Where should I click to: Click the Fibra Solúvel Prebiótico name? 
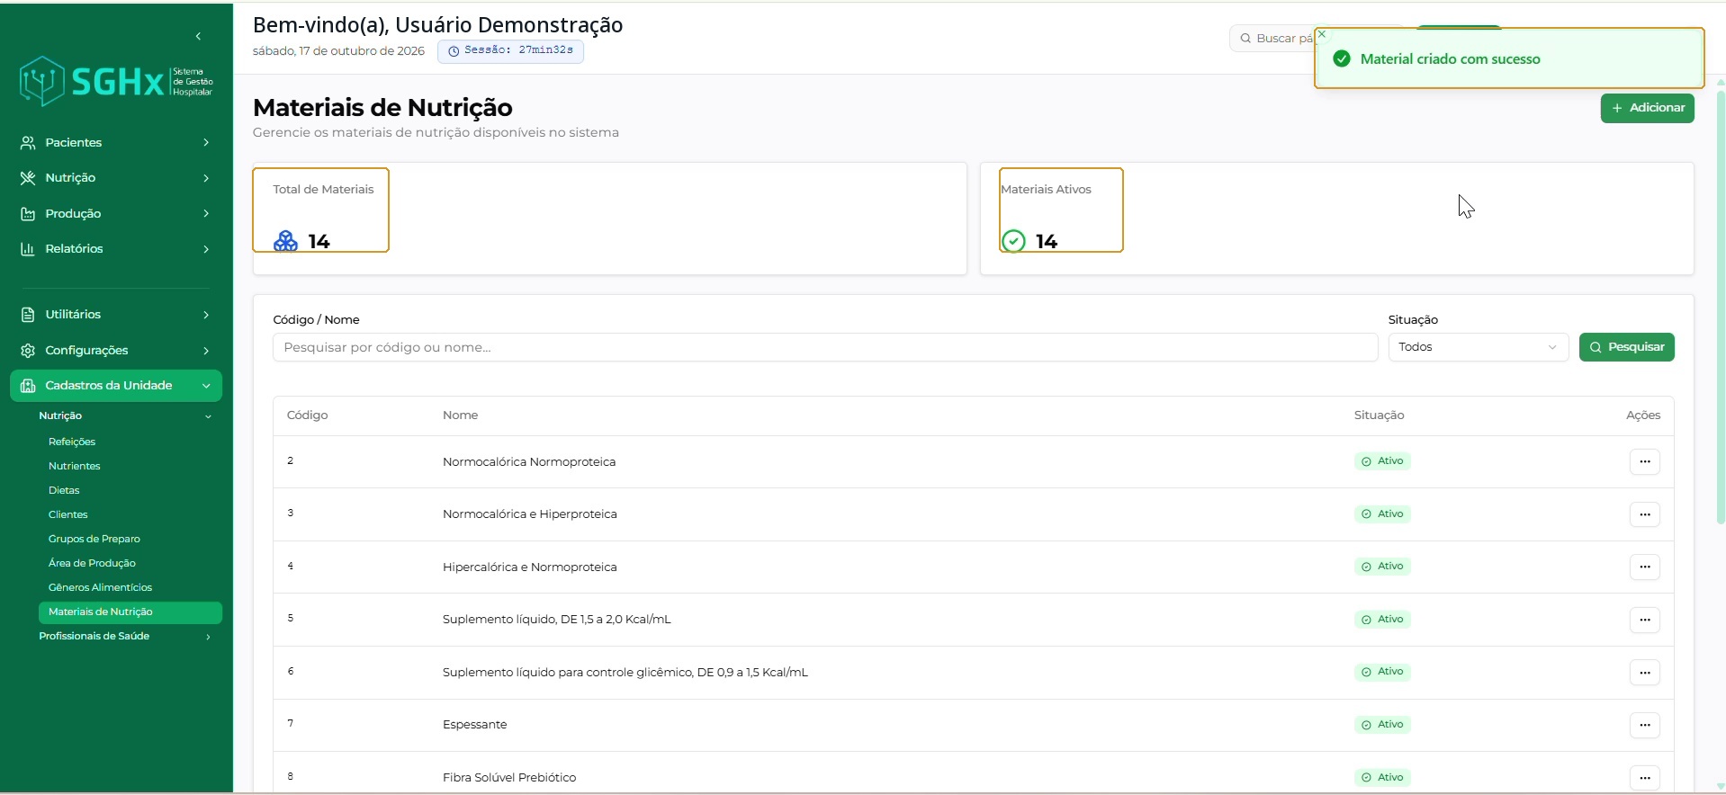[509, 778]
